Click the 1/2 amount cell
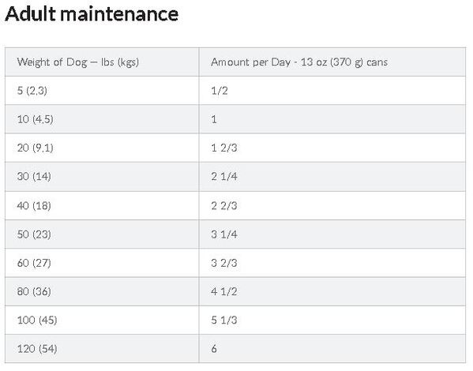 coord(332,91)
